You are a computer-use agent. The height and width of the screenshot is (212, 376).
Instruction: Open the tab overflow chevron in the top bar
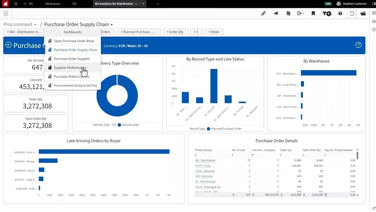pyautogui.click(x=157, y=4)
